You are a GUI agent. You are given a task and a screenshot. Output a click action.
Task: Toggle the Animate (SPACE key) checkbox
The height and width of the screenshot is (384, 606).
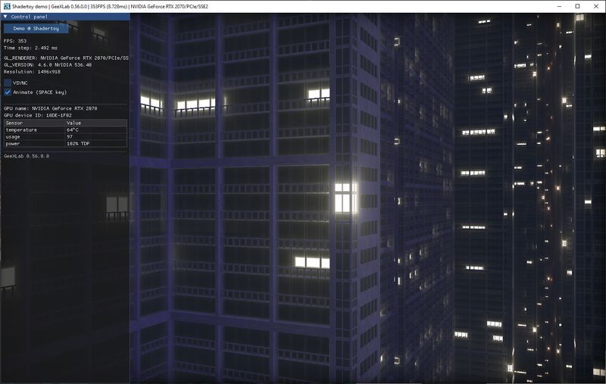click(x=8, y=92)
